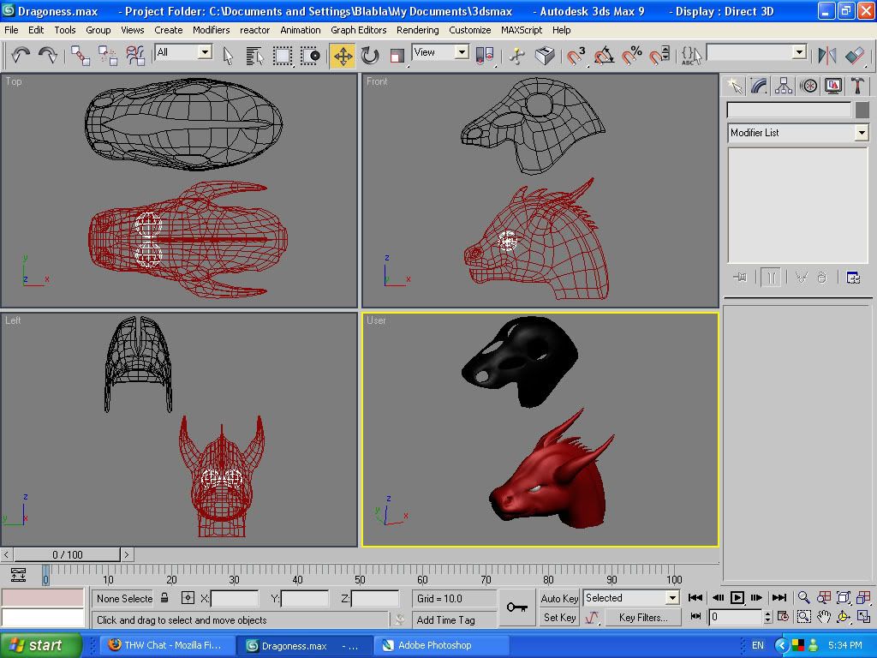
Task: Choose the Rectangular Selection Region tool
Action: point(283,56)
